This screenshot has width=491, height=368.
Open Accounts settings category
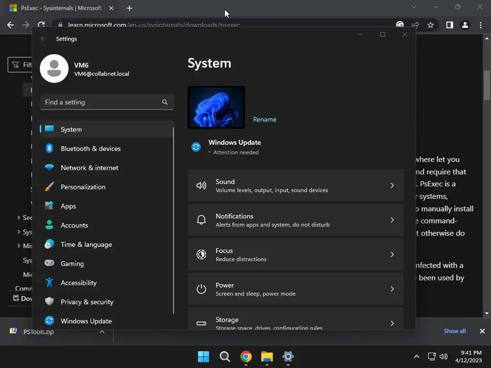[x=106, y=225]
